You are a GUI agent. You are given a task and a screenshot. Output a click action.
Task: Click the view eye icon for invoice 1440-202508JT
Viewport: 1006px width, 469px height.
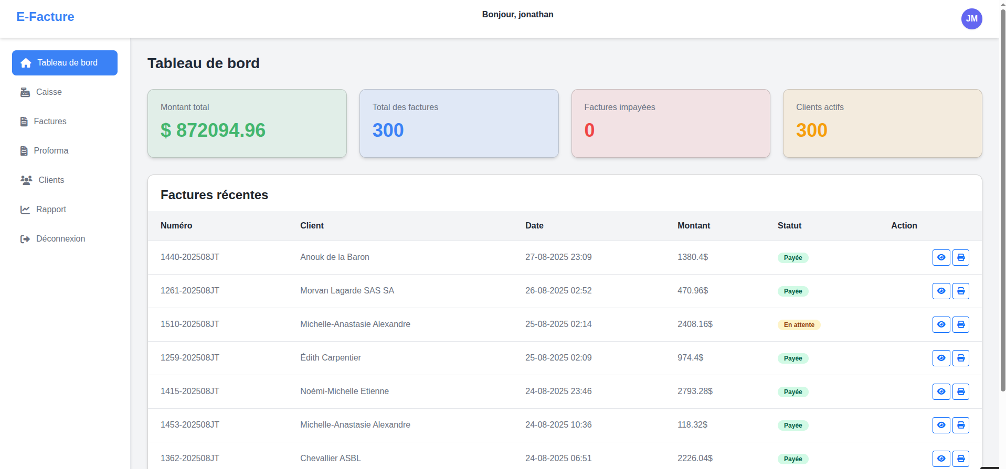click(x=941, y=257)
